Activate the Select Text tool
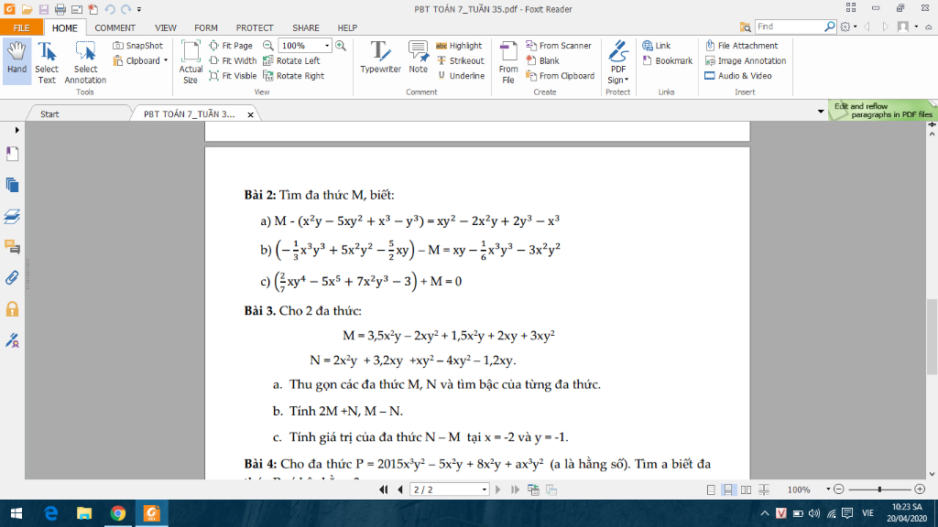 coord(47,62)
